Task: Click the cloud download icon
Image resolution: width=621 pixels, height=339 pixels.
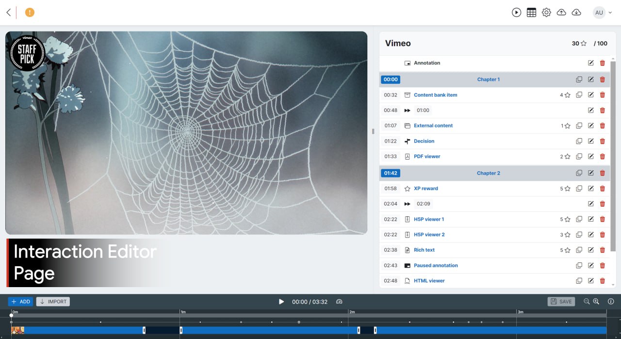Action: (576, 13)
